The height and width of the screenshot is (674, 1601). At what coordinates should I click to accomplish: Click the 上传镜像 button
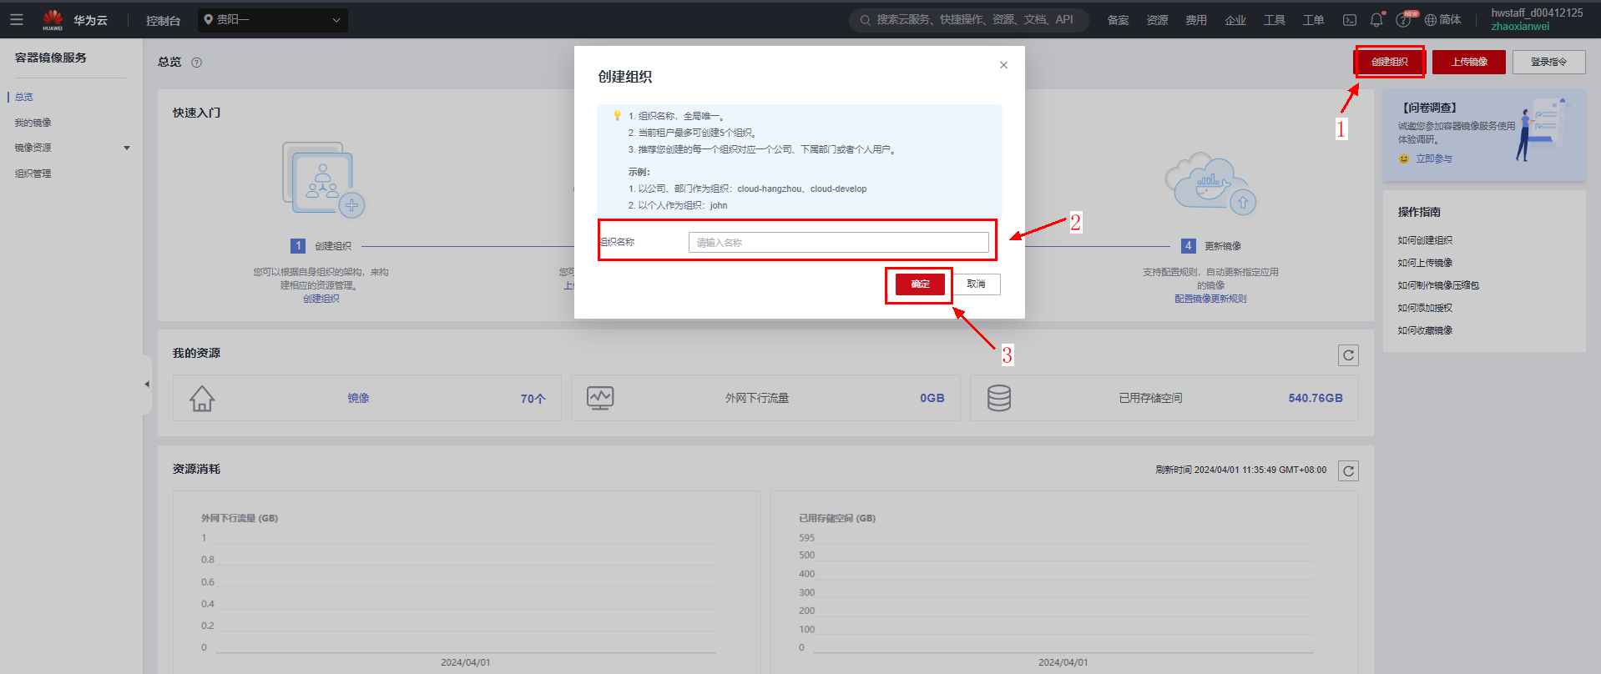pyautogui.click(x=1469, y=62)
